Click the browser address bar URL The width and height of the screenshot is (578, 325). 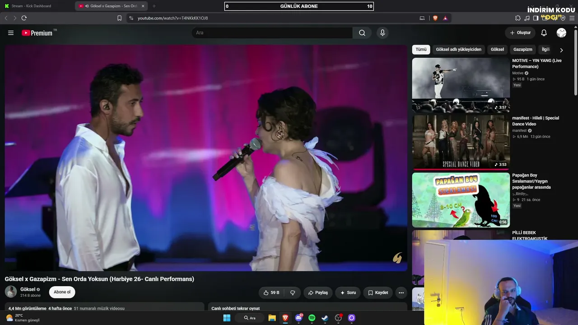pyautogui.click(x=173, y=18)
